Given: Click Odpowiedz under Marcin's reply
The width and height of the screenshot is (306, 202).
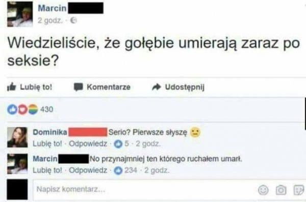Looking at the screenshot, I should tap(88, 170).
